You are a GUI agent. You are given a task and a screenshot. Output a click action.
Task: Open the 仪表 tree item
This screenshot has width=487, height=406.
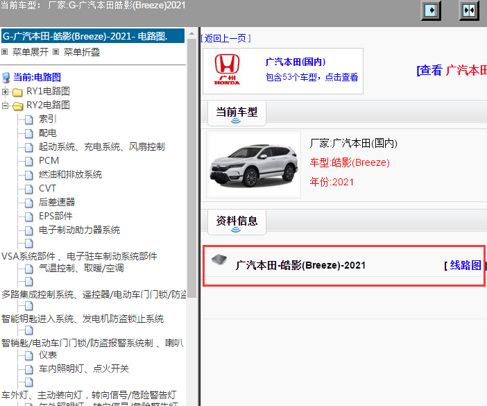47,355
